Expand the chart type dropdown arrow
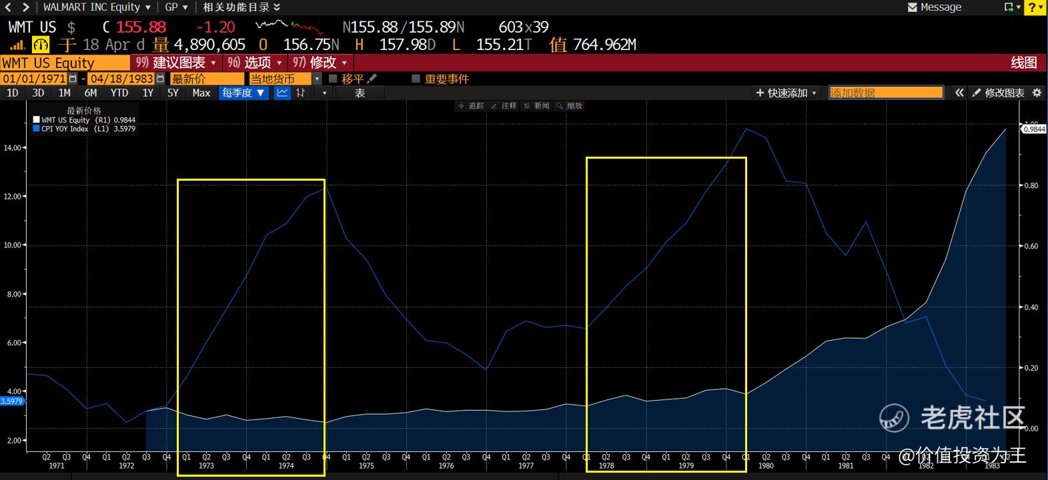The height and width of the screenshot is (480, 1048). click(x=325, y=93)
